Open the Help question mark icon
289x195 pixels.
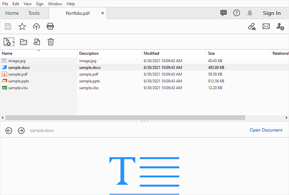point(236,13)
